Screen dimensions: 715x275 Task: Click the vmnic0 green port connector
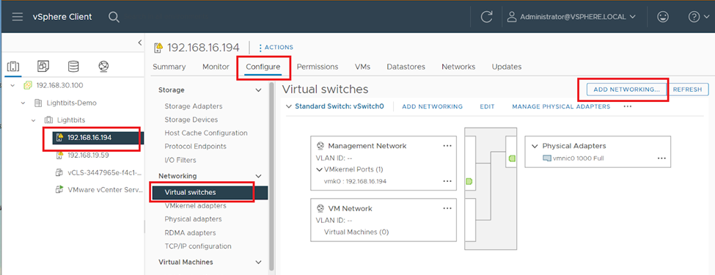pyautogui.click(x=512, y=158)
